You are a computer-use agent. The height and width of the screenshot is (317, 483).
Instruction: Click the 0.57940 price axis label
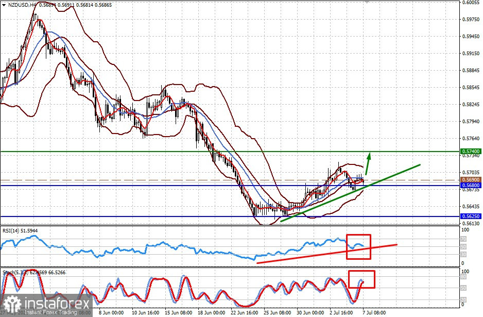tap(471, 122)
